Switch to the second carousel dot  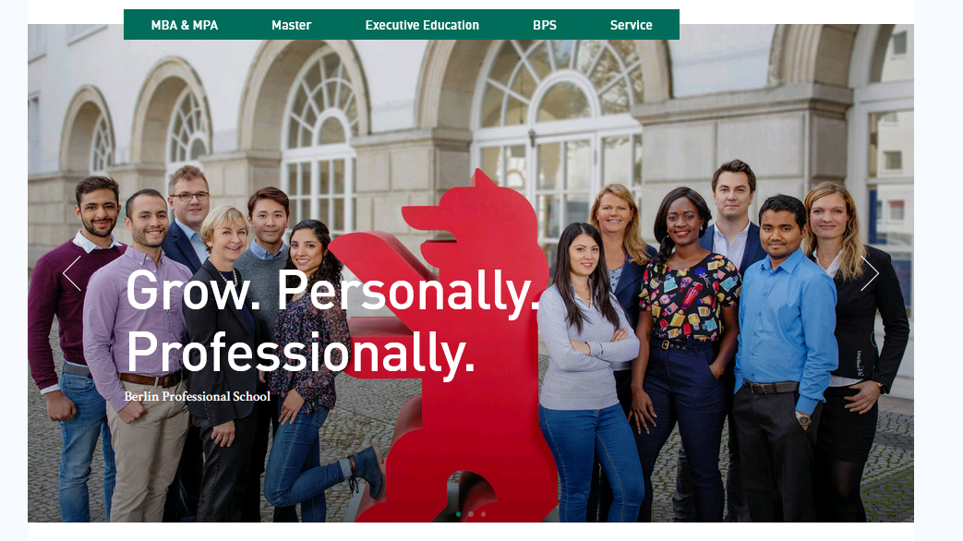471,514
